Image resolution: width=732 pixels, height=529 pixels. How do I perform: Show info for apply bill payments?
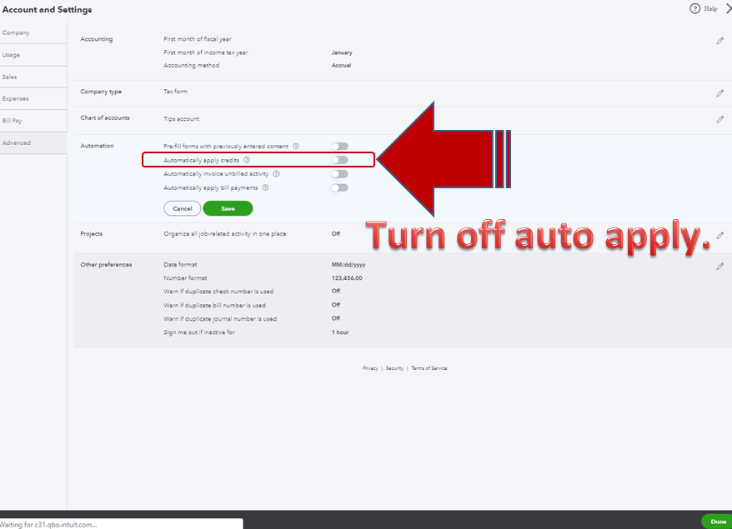(265, 187)
